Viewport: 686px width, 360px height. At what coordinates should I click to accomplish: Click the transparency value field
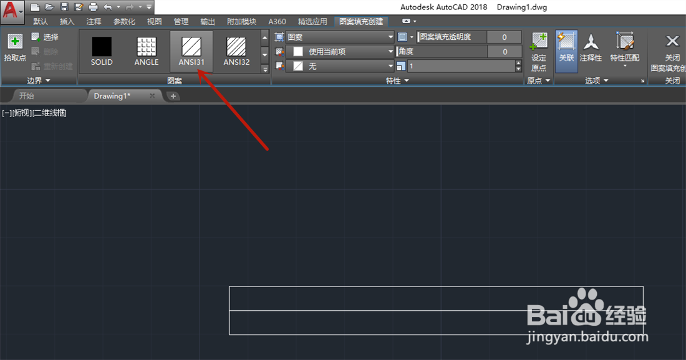(x=505, y=37)
